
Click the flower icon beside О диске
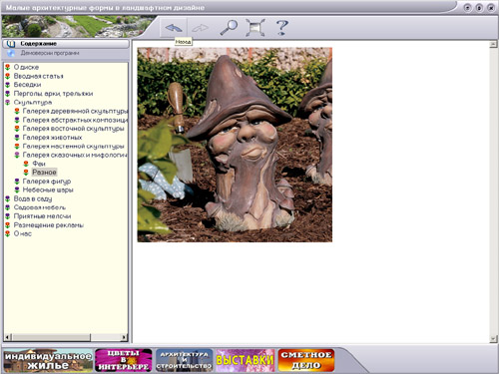pos(8,67)
